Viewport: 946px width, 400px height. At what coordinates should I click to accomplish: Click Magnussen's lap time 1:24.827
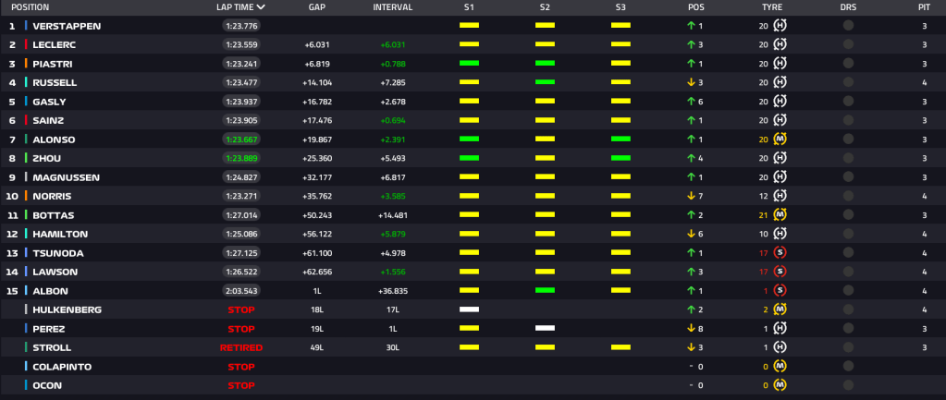[x=240, y=177]
